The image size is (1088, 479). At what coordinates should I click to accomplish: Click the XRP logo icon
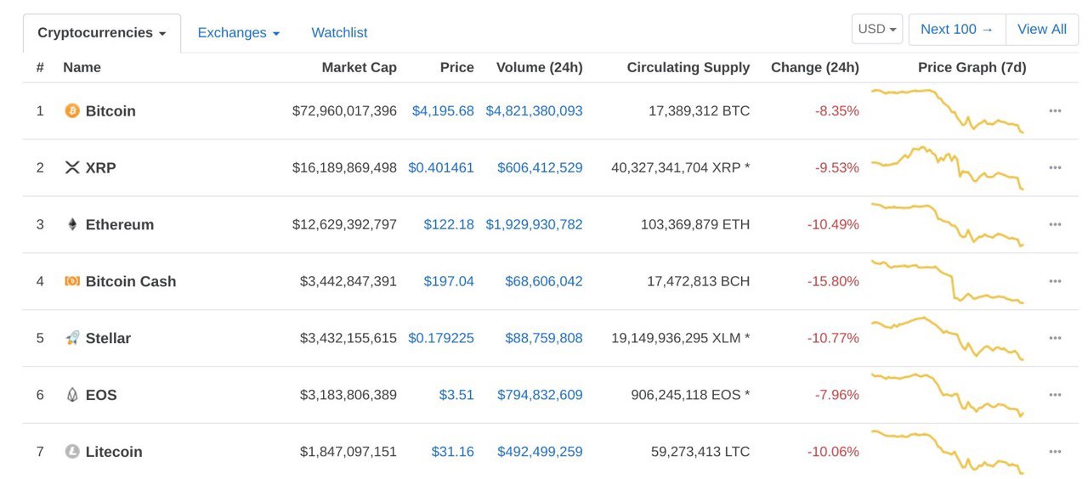point(72,168)
